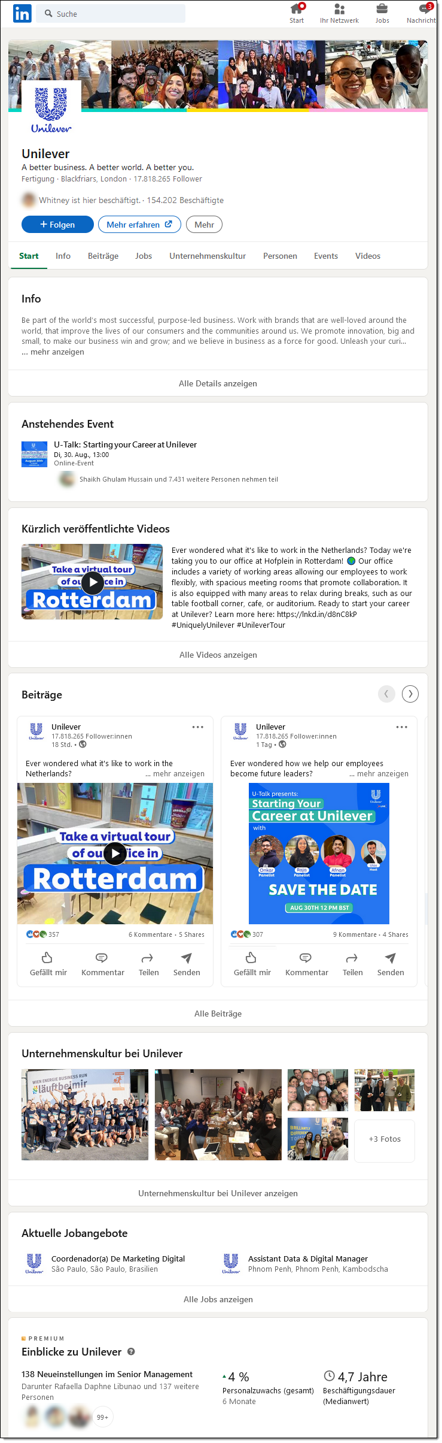Share the Career at Unilever post via Teilen

[x=352, y=964]
